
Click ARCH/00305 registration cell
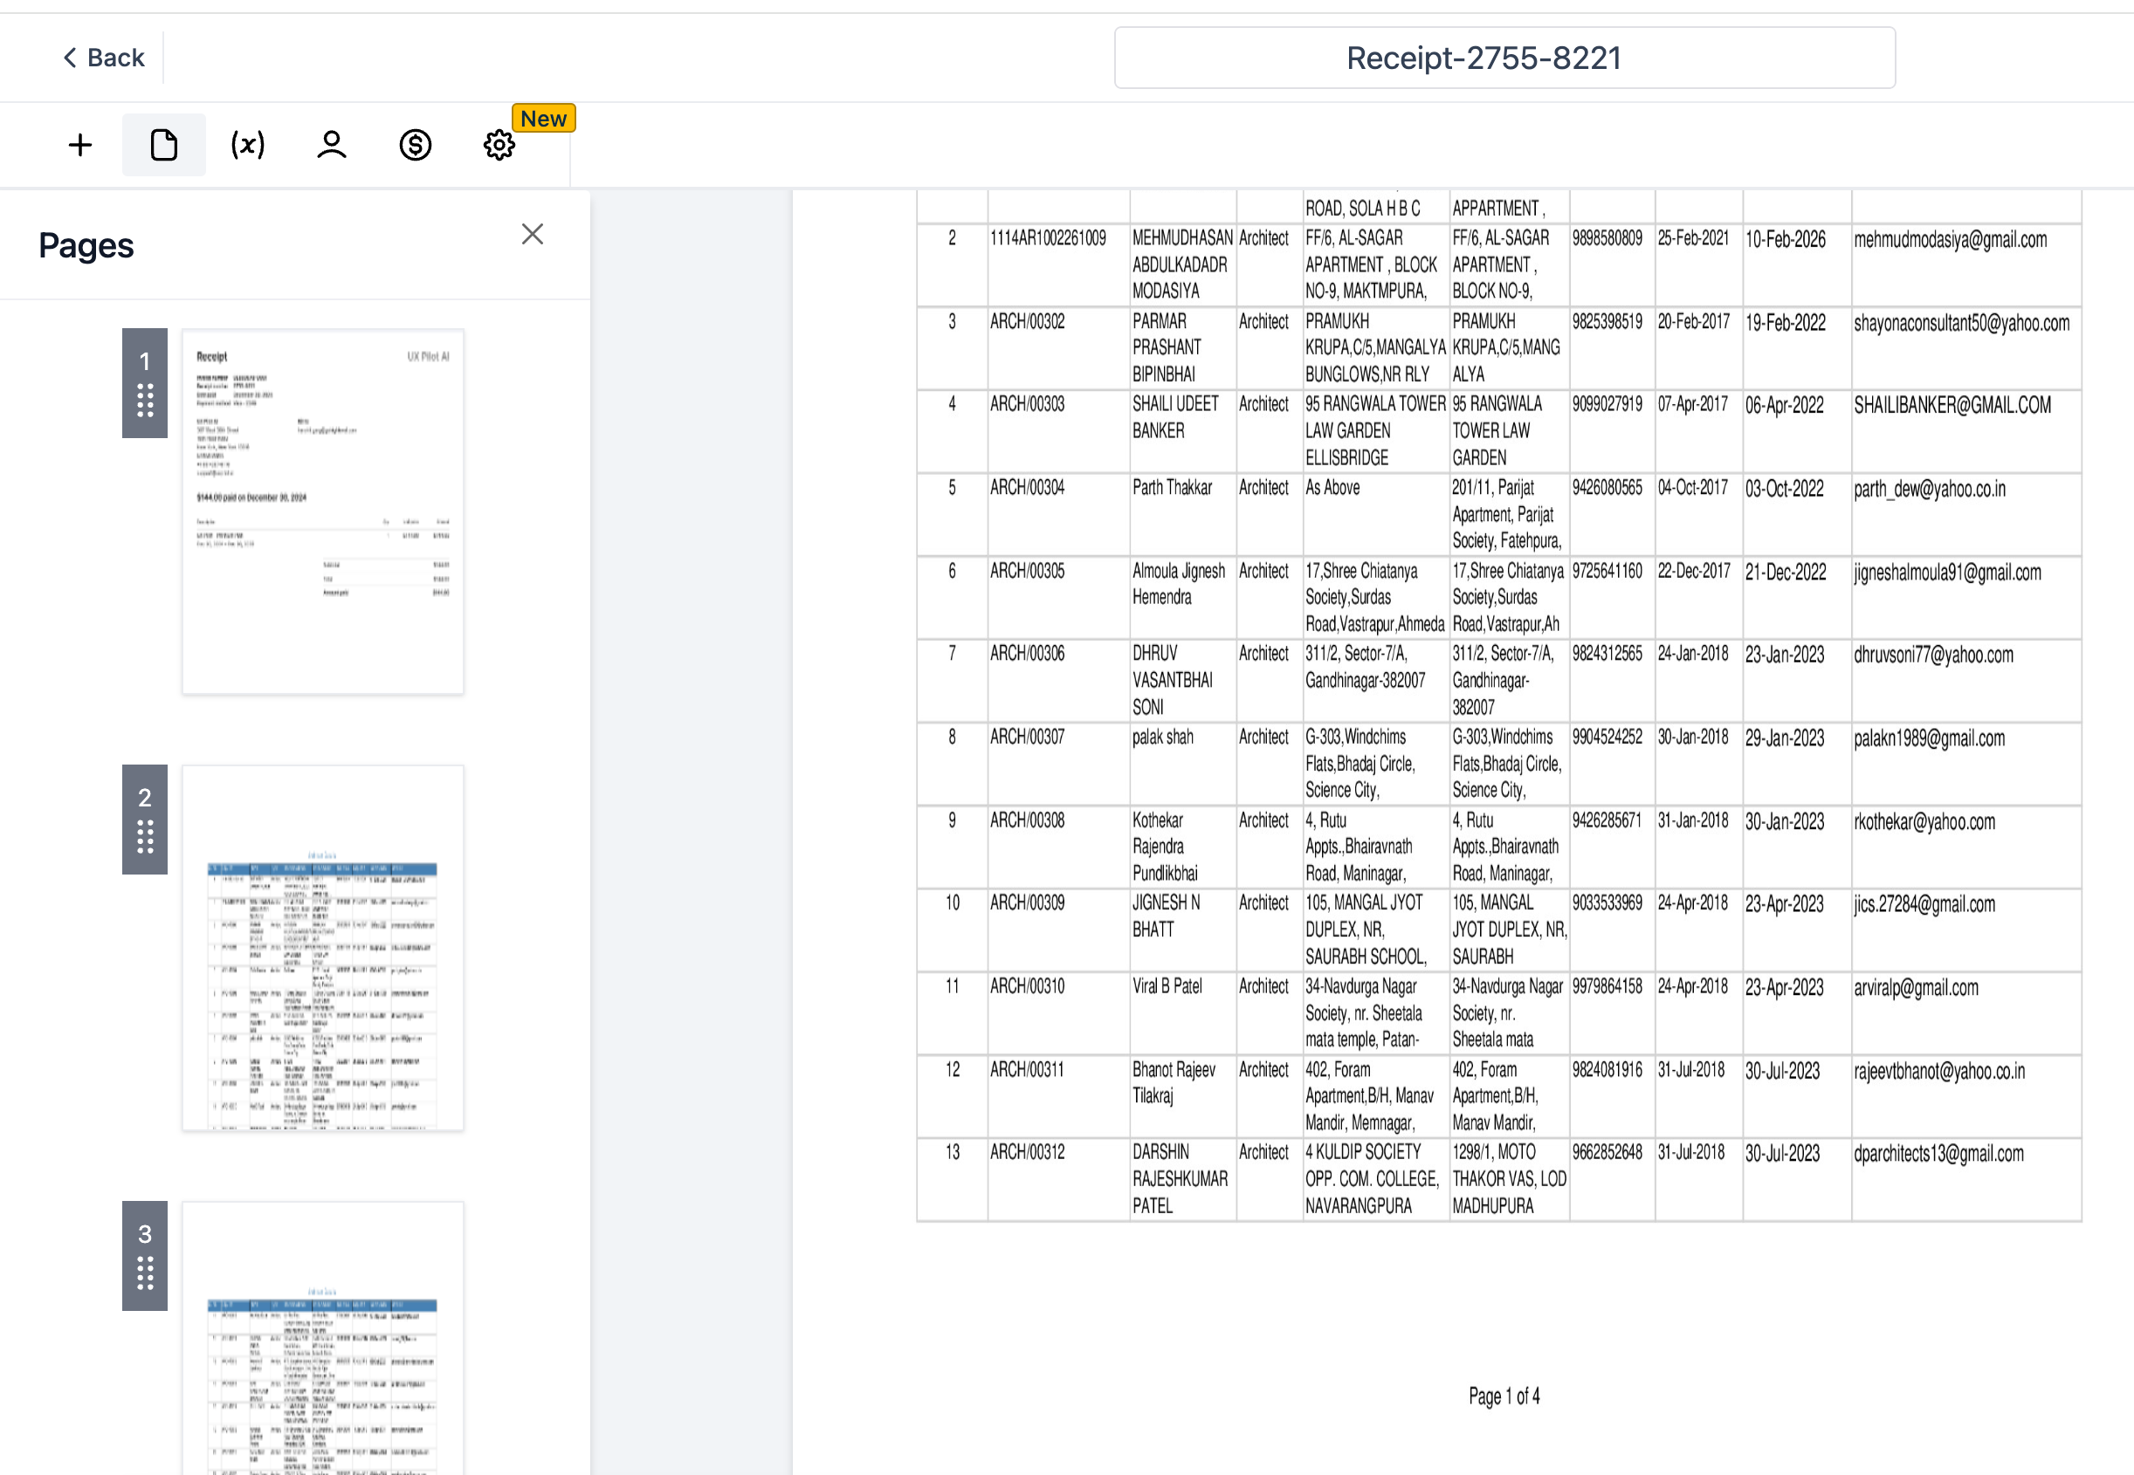click(1026, 571)
